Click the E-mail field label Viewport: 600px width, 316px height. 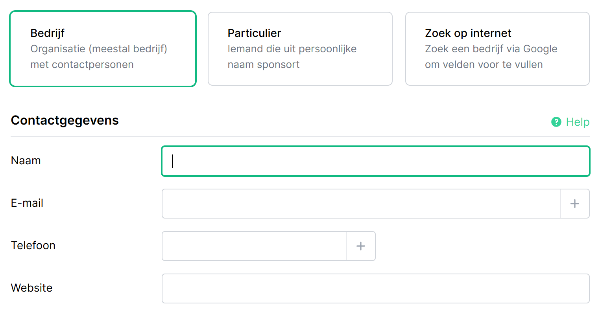coord(27,203)
